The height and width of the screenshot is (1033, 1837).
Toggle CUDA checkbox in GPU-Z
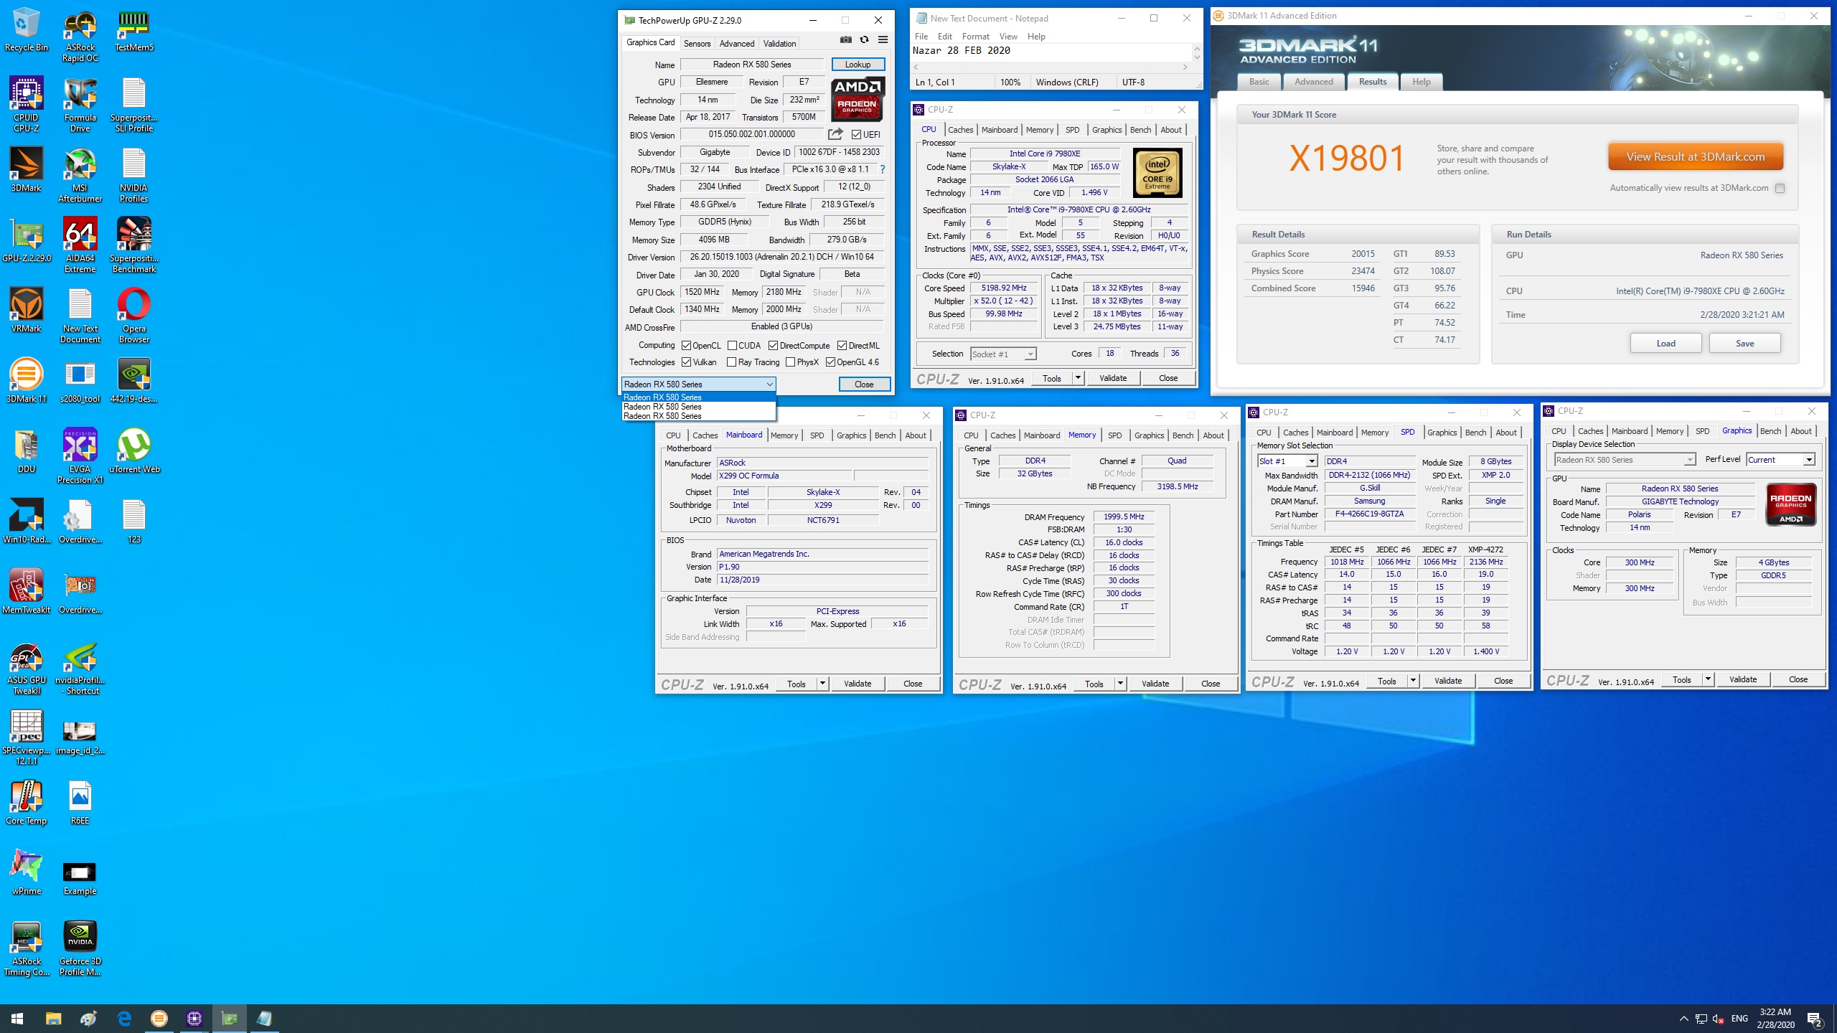[732, 345]
